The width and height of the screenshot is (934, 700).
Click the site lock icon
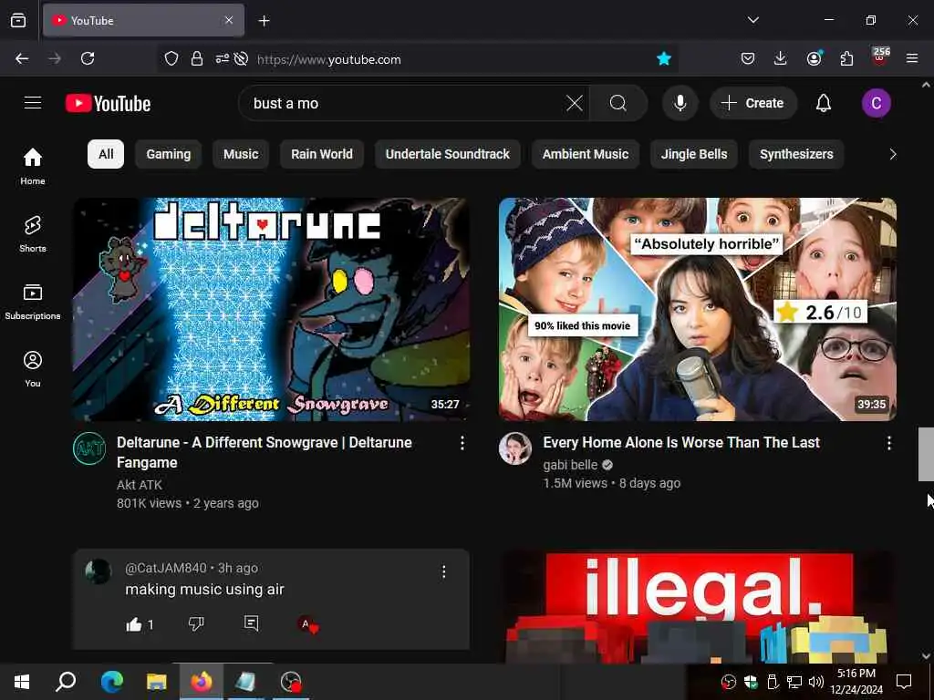[197, 58]
